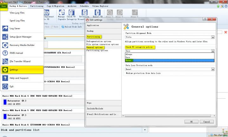
Task: Open File Transfer Wizard from menu
Action: (x=20, y=61)
